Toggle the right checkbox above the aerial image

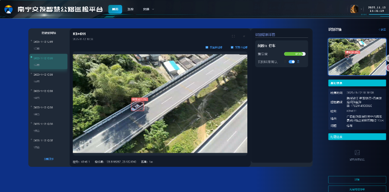[232, 48]
